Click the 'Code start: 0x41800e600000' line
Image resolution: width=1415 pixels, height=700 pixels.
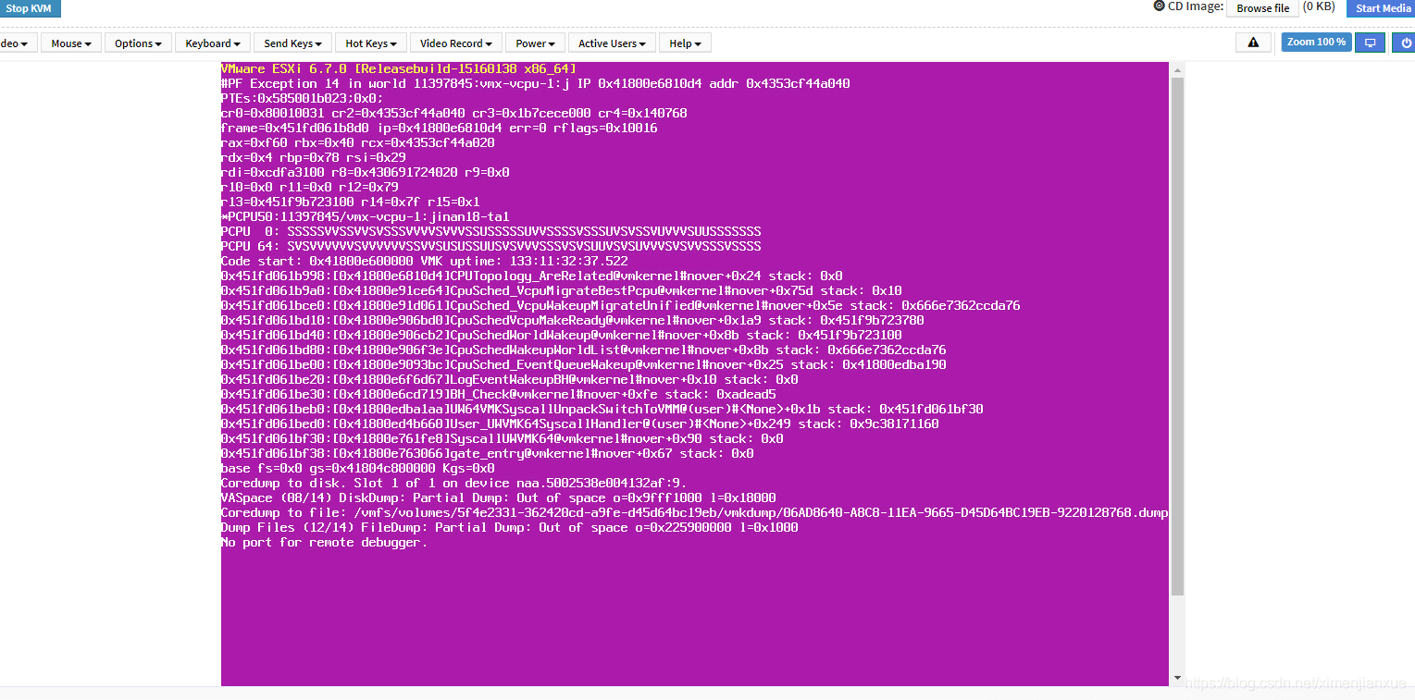coord(424,262)
